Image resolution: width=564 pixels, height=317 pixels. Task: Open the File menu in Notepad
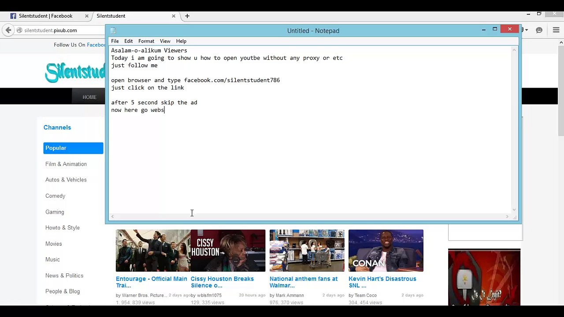(115, 41)
